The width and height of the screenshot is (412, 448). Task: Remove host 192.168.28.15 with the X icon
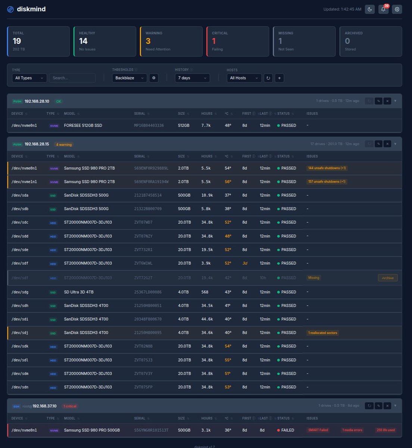click(387, 144)
